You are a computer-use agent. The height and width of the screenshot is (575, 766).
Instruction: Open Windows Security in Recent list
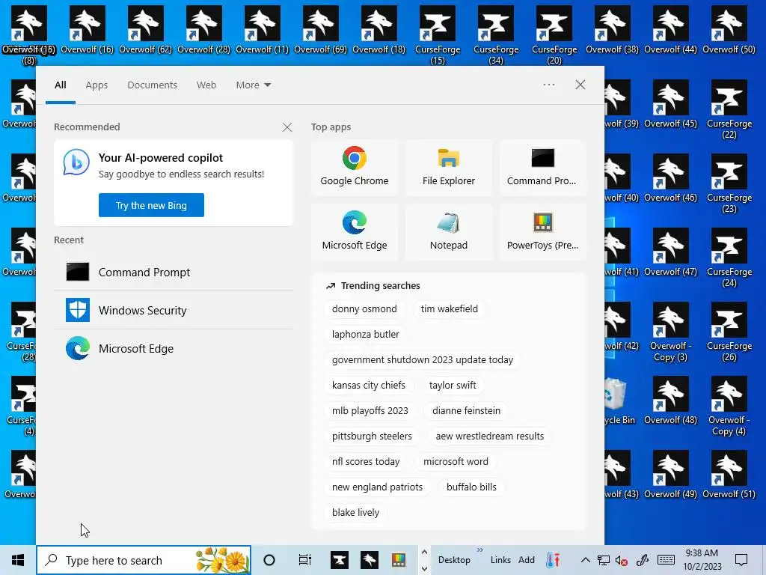tap(174, 310)
